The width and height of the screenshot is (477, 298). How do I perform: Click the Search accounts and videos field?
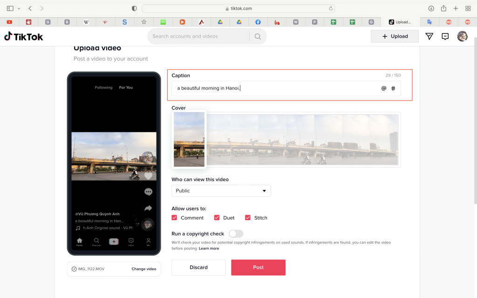pyautogui.click(x=198, y=36)
